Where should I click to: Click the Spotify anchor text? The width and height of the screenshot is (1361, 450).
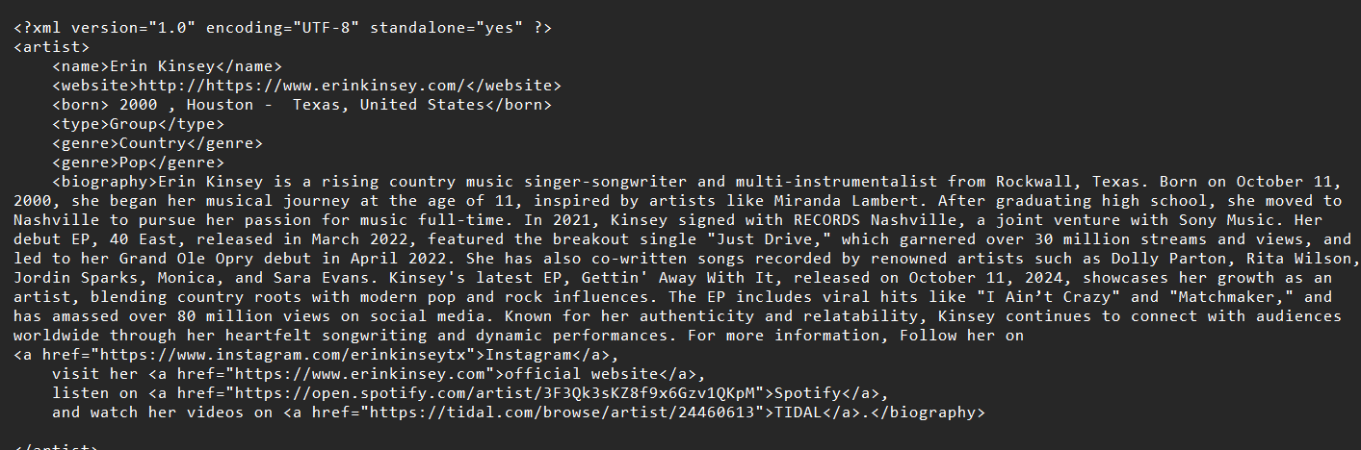[x=808, y=393]
